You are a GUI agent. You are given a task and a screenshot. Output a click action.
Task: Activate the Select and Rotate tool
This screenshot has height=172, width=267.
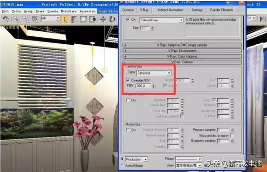pos(112,19)
